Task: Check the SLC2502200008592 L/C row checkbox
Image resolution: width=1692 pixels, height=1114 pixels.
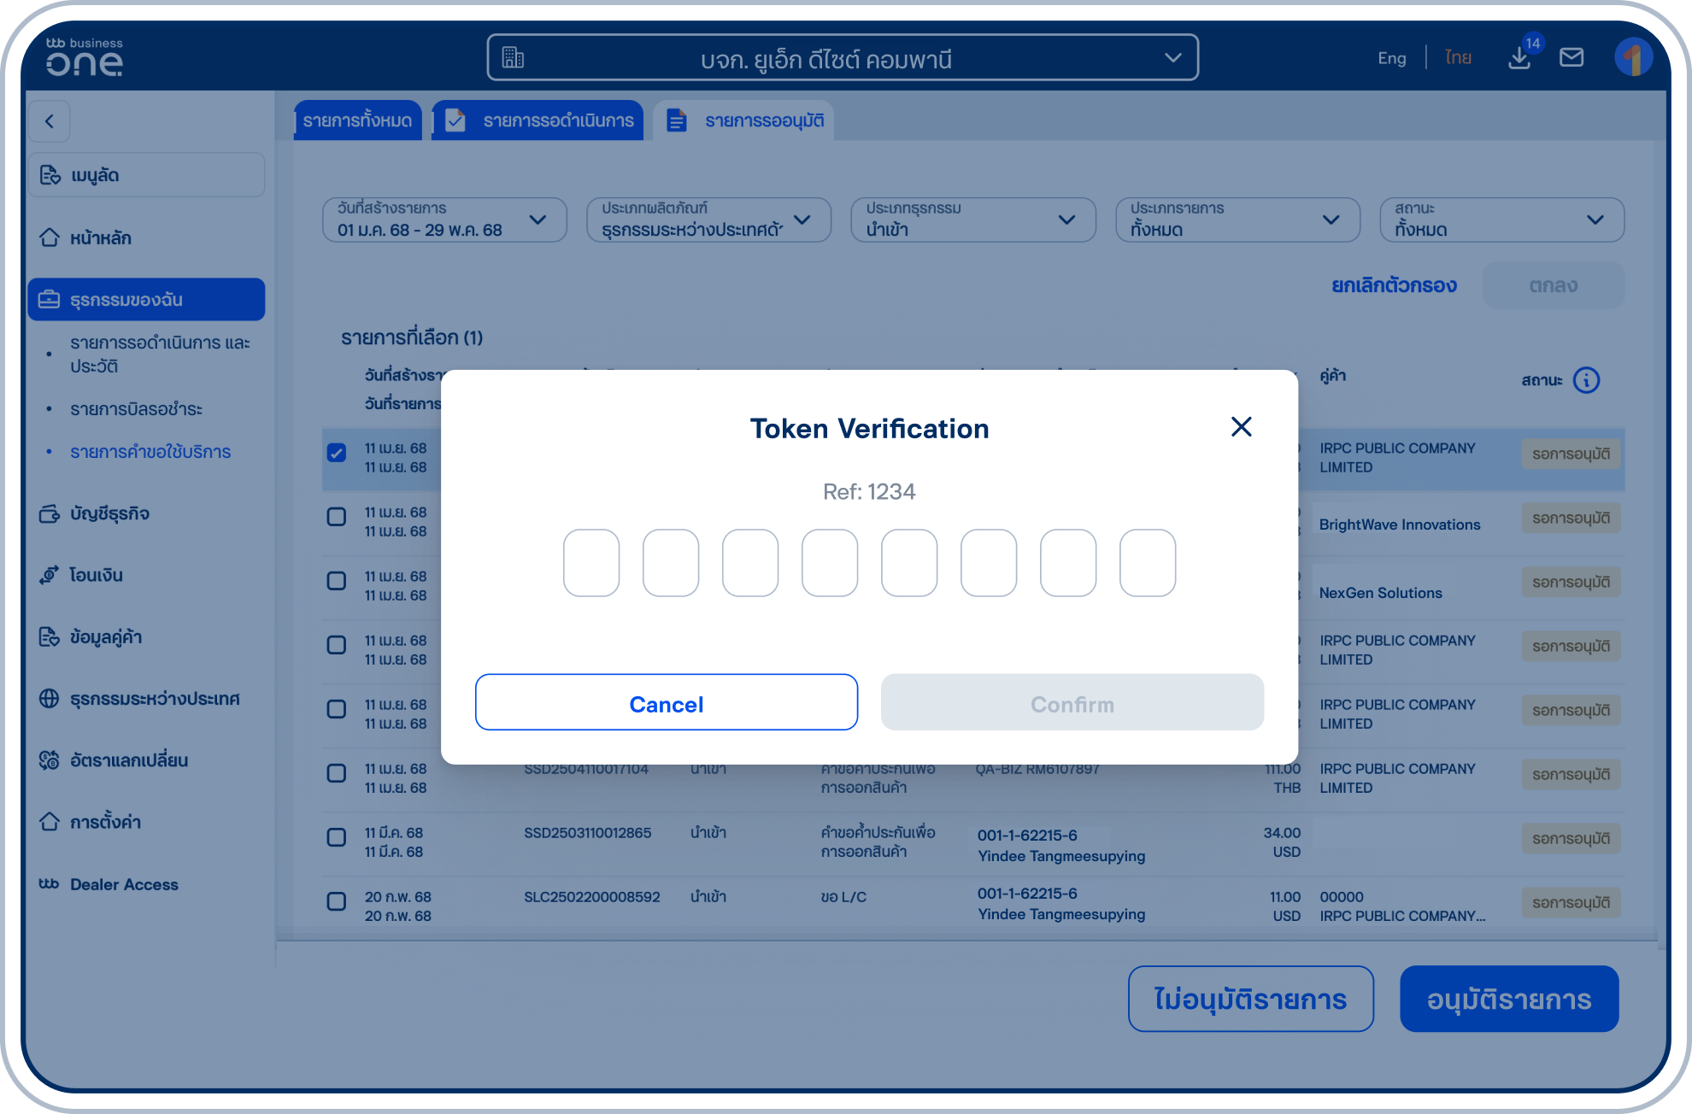Action: tap(336, 901)
